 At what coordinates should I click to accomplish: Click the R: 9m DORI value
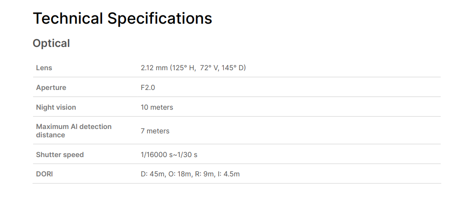tap(205, 174)
